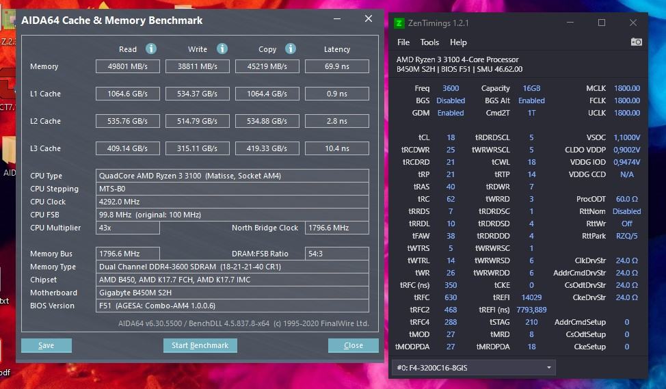Minimize the ZenTimings window

click(570, 23)
